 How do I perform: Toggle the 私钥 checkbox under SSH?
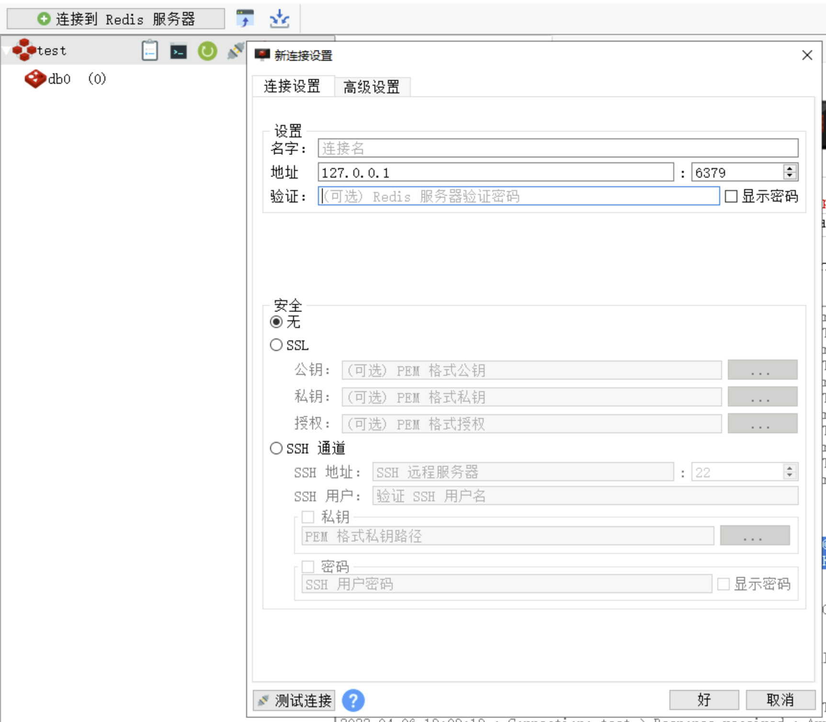click(x=308, y=517)
